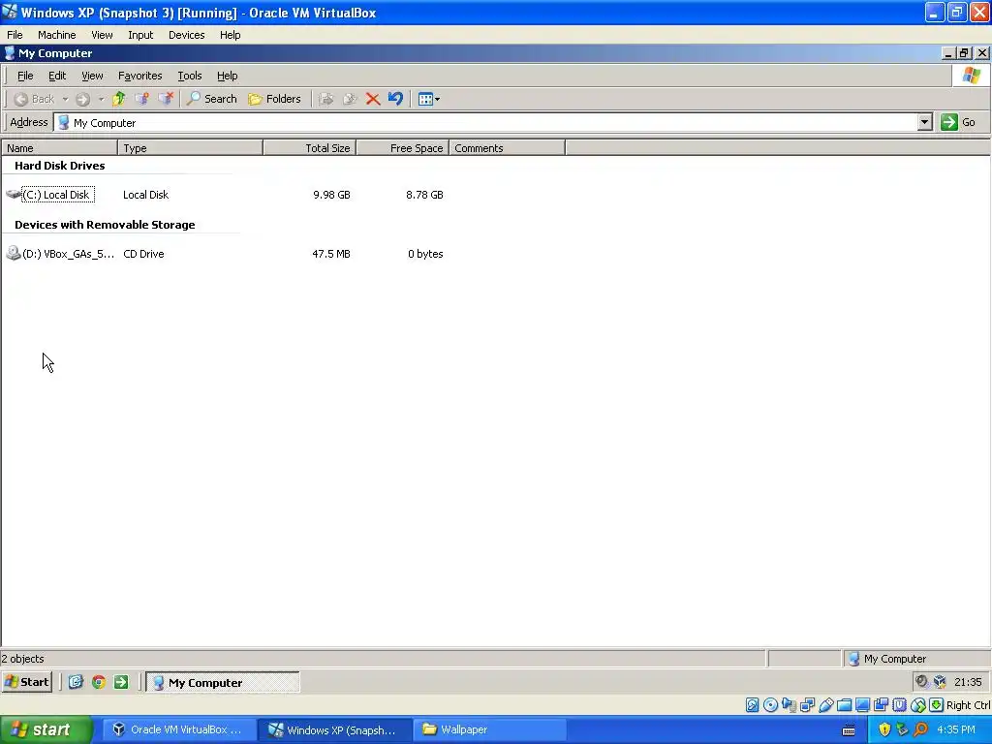This screenshot has width=992, height=744.
Task: Go up one folder level
Action: pyautogui.click(x=119, y=99)
